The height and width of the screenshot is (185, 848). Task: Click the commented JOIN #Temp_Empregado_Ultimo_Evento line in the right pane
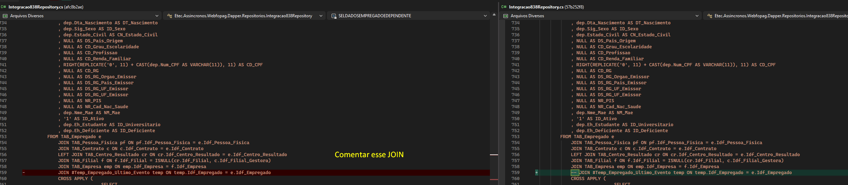[681, 173]
